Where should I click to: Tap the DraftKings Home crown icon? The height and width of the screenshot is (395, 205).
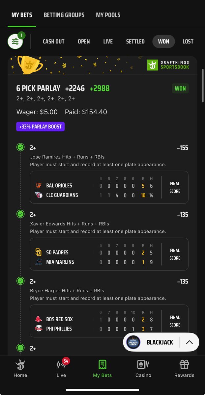click(x=20, y=365)
